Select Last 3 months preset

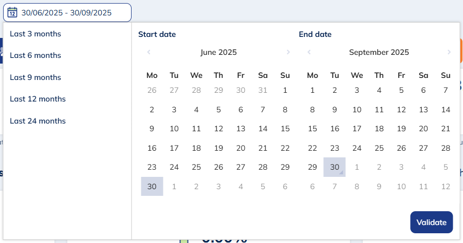(x=35, y=34)
